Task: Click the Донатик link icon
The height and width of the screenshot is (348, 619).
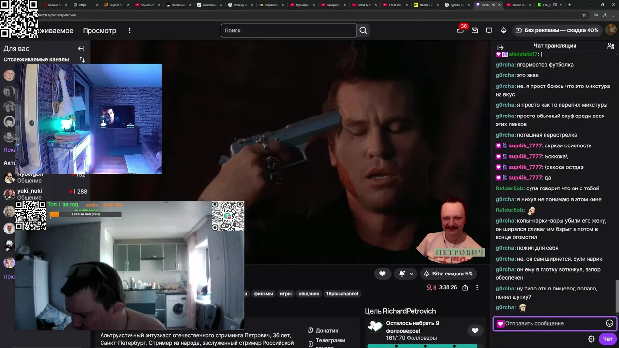Action: 310,331
